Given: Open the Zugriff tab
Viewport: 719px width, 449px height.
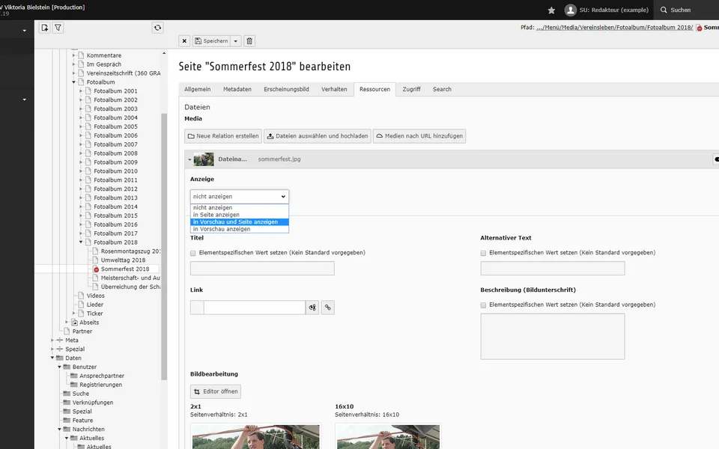Looking at the screenshot, I should point(411,89).
